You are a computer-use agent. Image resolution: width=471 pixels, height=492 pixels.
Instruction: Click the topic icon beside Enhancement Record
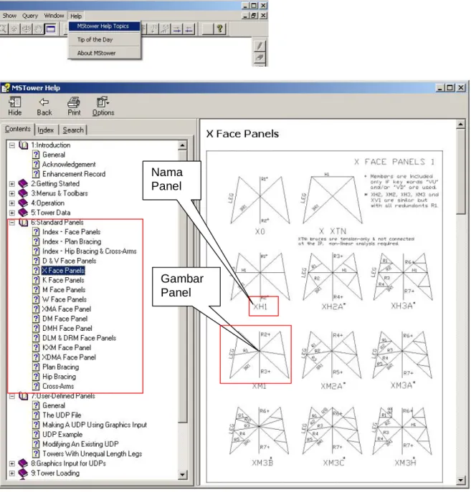pos(36,174)
